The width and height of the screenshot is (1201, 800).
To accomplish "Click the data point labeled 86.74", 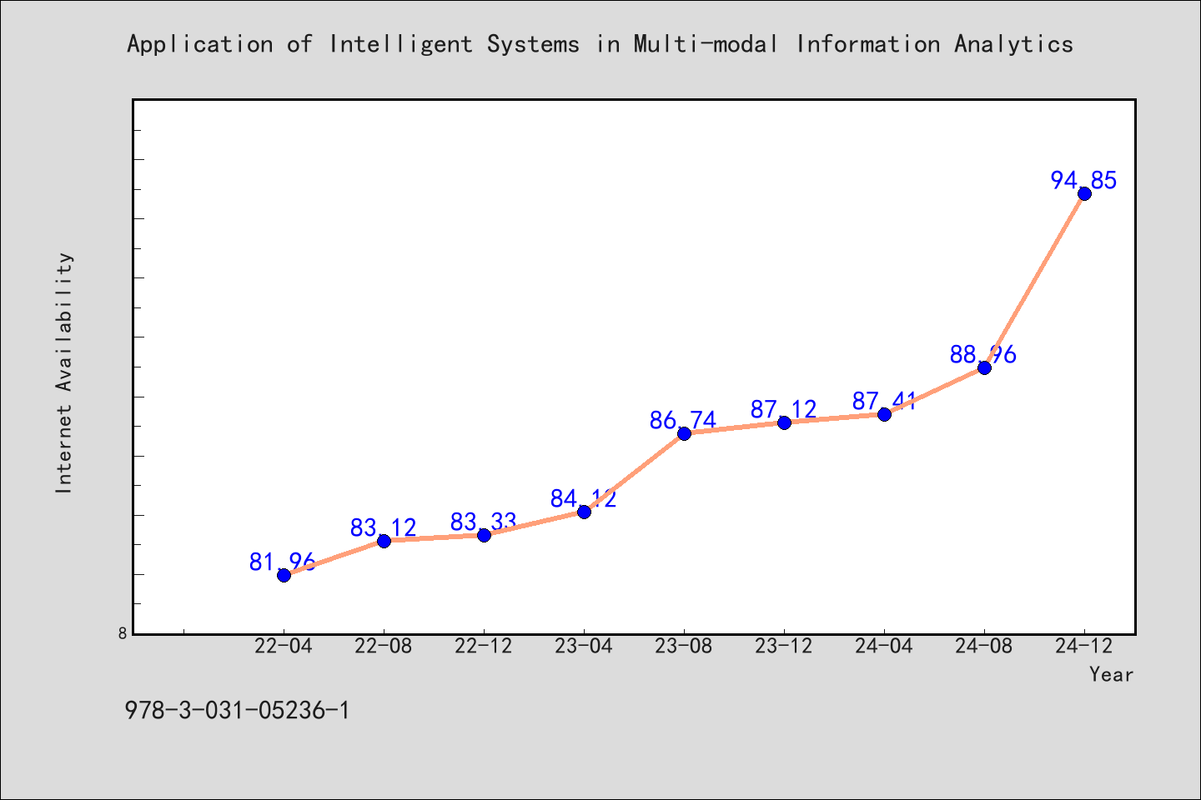I will (x=684, y=433).
